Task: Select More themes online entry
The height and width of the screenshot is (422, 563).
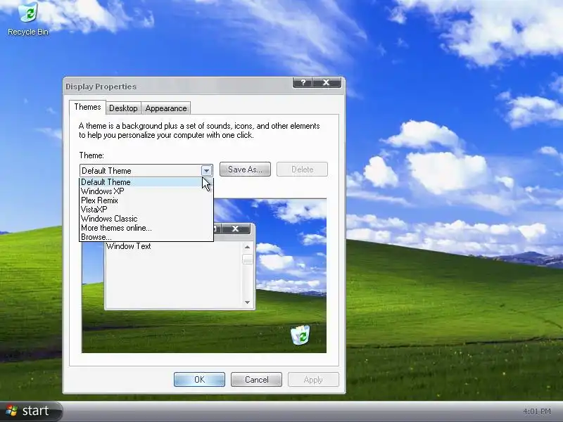Action: 146,228
